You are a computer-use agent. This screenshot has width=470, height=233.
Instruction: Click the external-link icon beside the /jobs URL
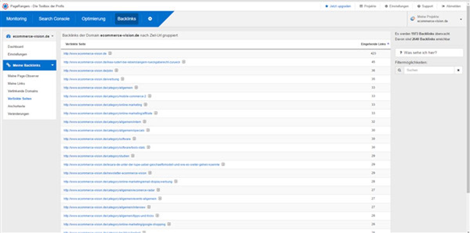tap(116, 70)
